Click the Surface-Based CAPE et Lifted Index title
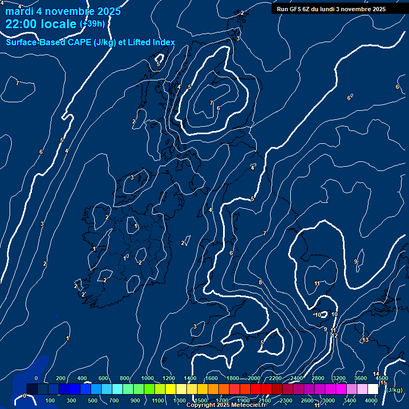409x409 pixels. [90, 43]
